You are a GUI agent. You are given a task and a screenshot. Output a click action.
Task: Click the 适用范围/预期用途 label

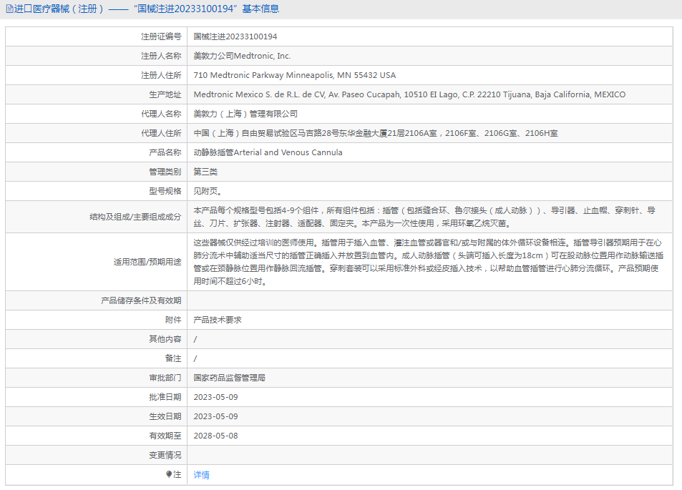tap(147, 262)
